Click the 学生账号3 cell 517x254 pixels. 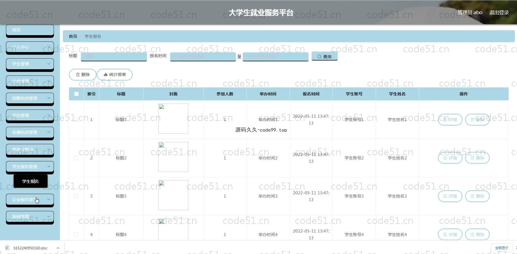click(354, 196)
